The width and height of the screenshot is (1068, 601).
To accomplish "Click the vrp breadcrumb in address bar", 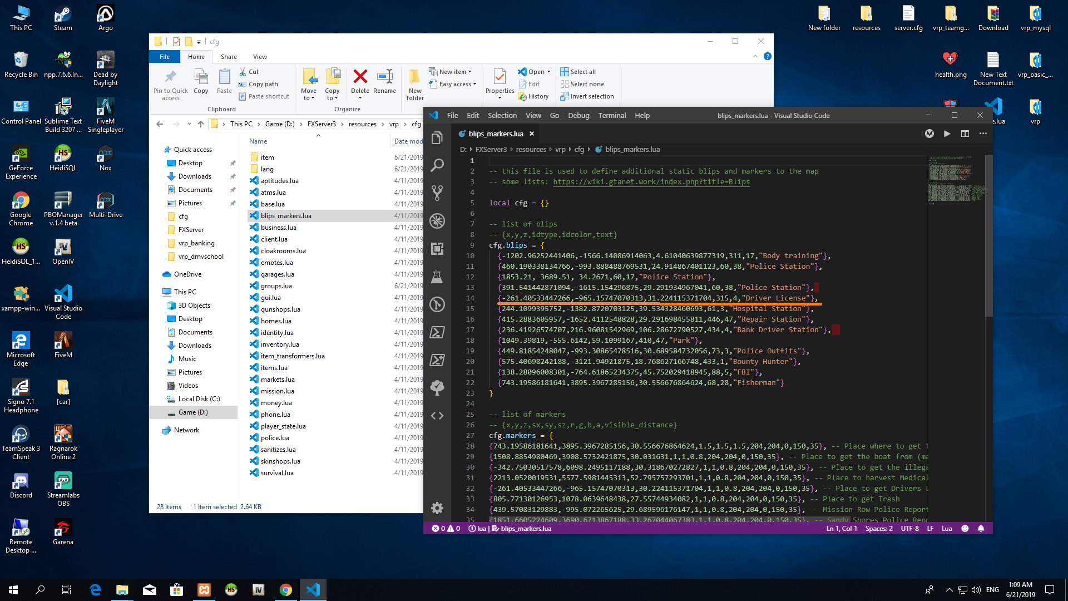I will click(x=394, y=124).
